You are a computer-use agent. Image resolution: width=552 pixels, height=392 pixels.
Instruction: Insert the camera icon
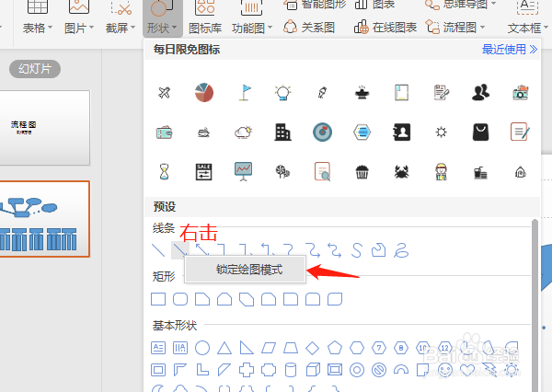(x=521, y=93)
